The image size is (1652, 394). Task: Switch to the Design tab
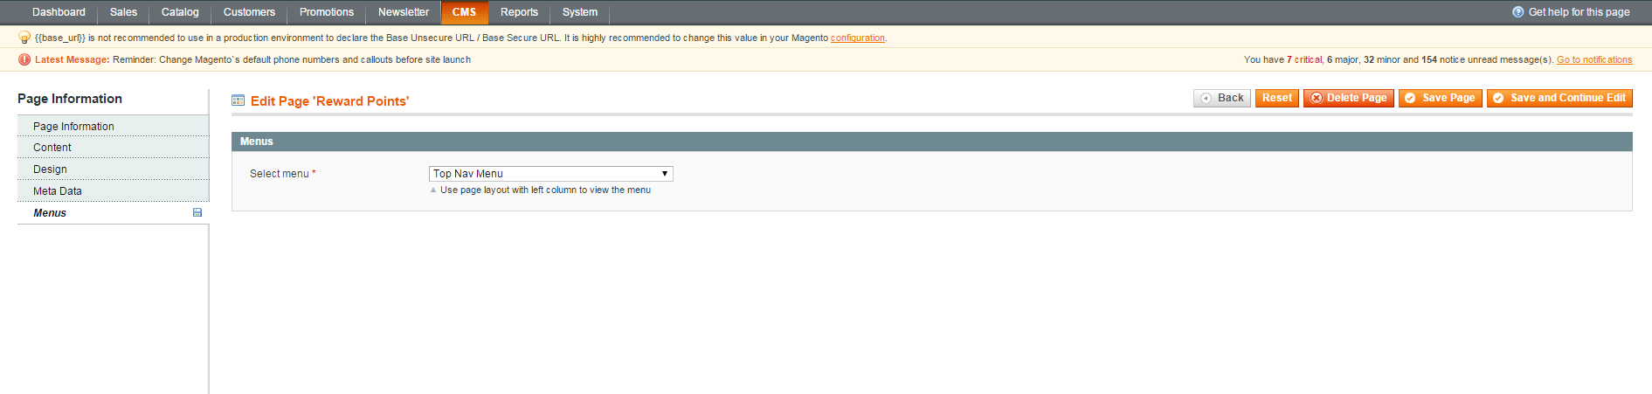(50, 169)
